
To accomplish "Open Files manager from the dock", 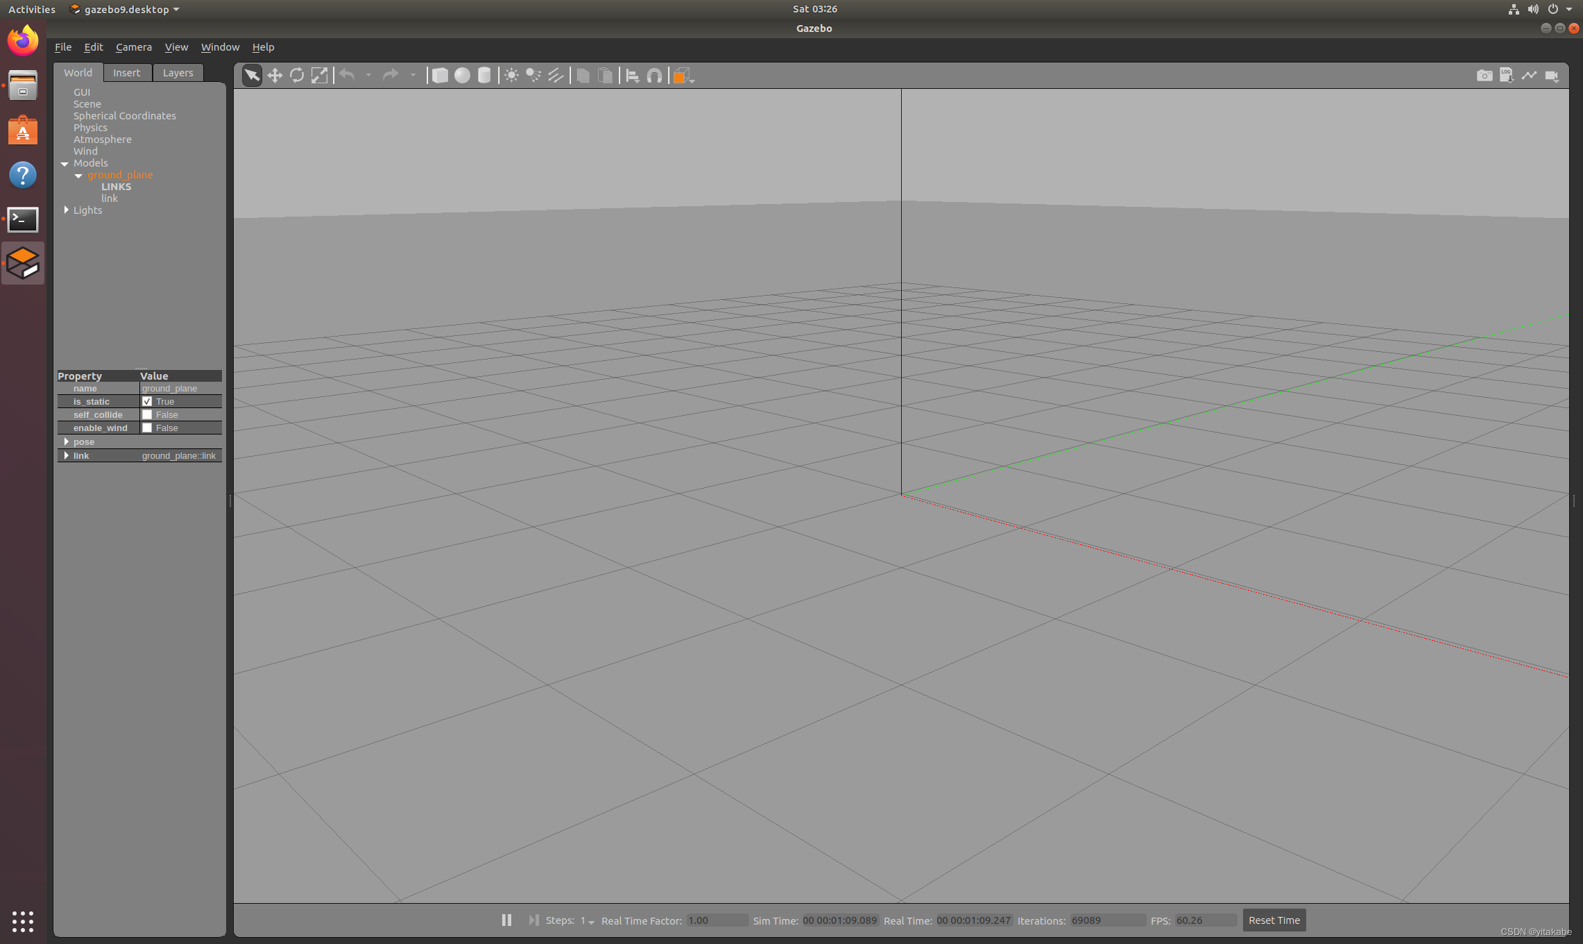I will pyautogui.click(x=23, y=85).
